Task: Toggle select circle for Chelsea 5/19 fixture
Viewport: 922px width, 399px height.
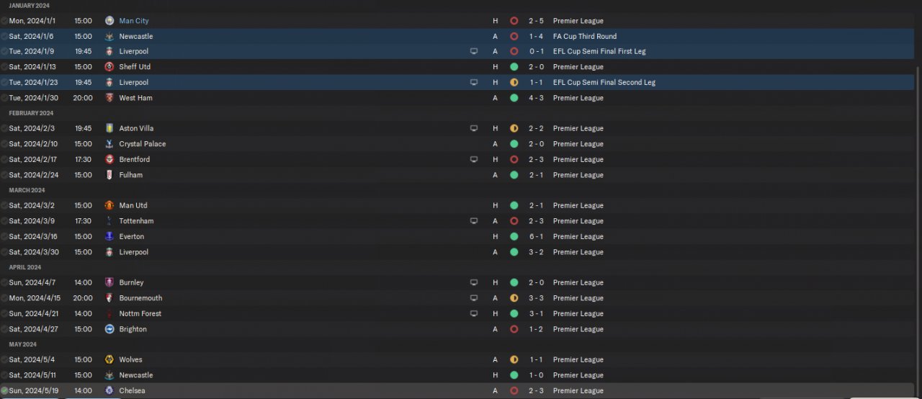Action: coord(4,390)
